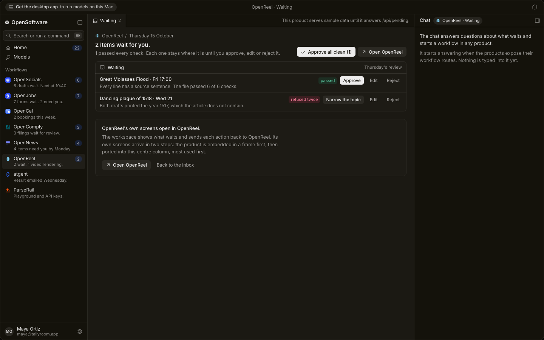This screenshot has height=340, width=544.
Task: Click the OpenNews workflow icon
Action: coord(8,143)
